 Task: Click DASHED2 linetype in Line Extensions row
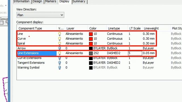114,53
